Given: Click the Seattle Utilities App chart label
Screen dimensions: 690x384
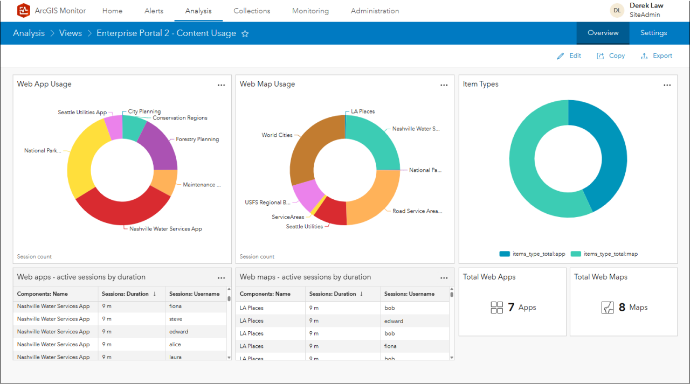Looking at the screenshot, I should pos(82,113).
